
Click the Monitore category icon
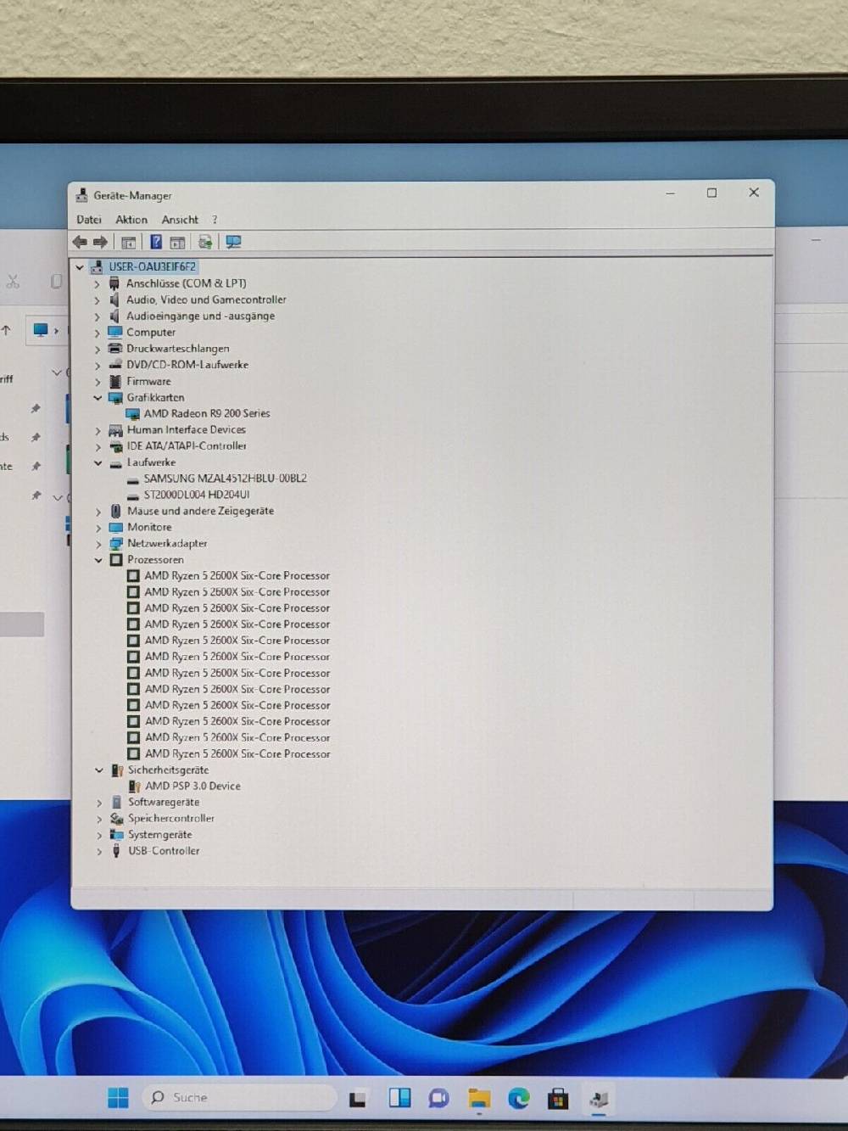[116, 527]
